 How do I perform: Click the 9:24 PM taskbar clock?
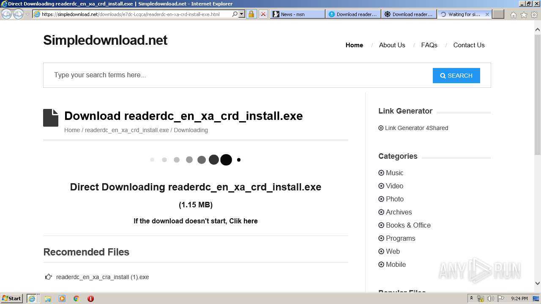coord(519,299)
